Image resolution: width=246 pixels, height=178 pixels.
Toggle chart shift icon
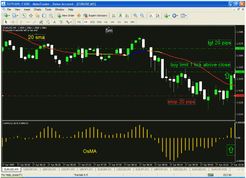click(157, 15)
